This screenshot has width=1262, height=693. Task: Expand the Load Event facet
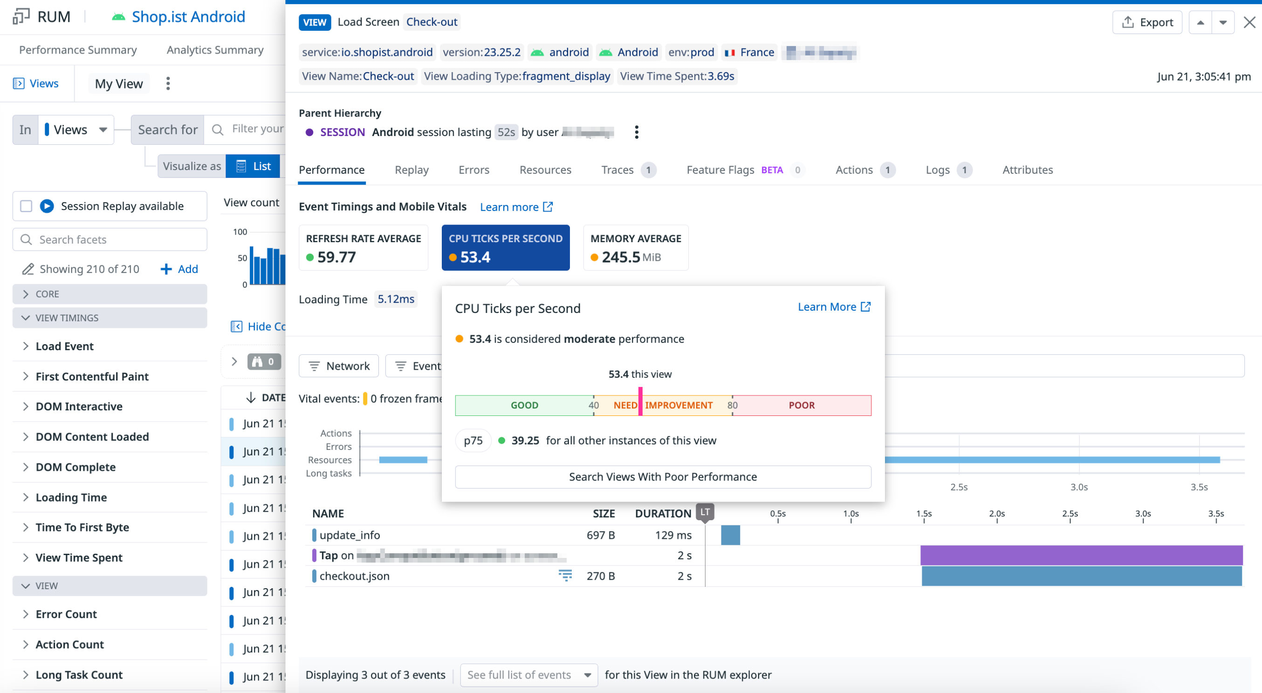tap(110, 346)
